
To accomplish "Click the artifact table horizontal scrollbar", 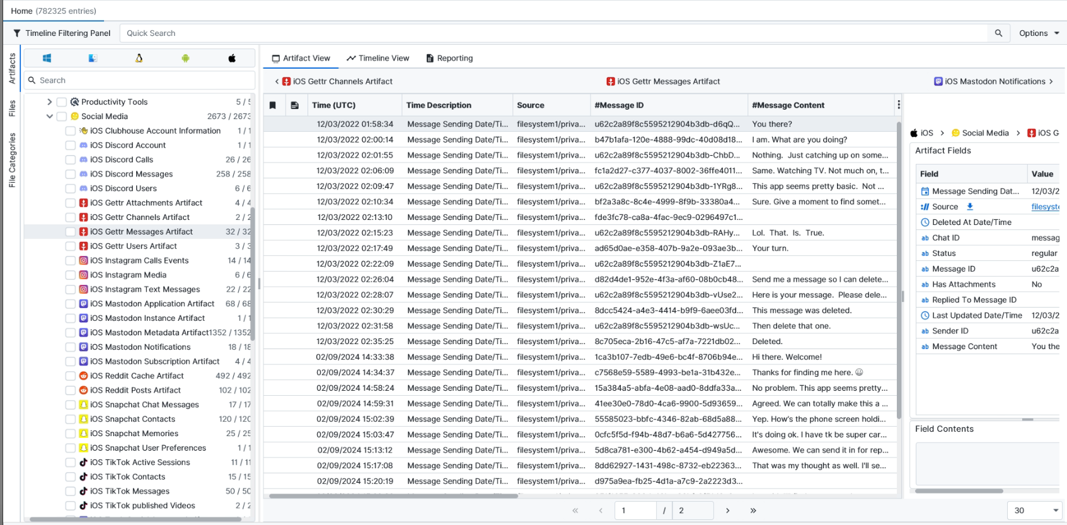I will coord(393,496).
